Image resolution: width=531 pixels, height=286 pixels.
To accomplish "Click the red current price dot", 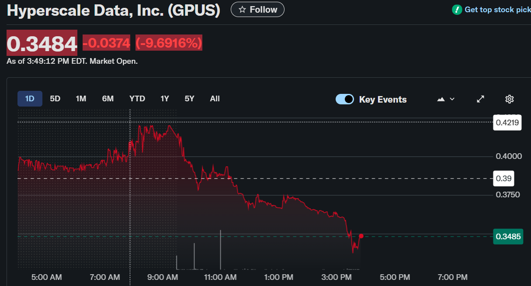I will coord(361,236).
